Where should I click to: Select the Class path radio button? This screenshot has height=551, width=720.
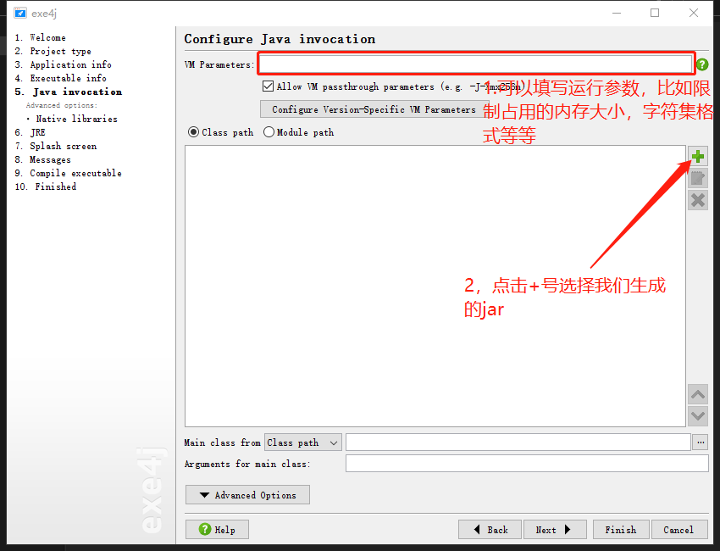point(193,132)
